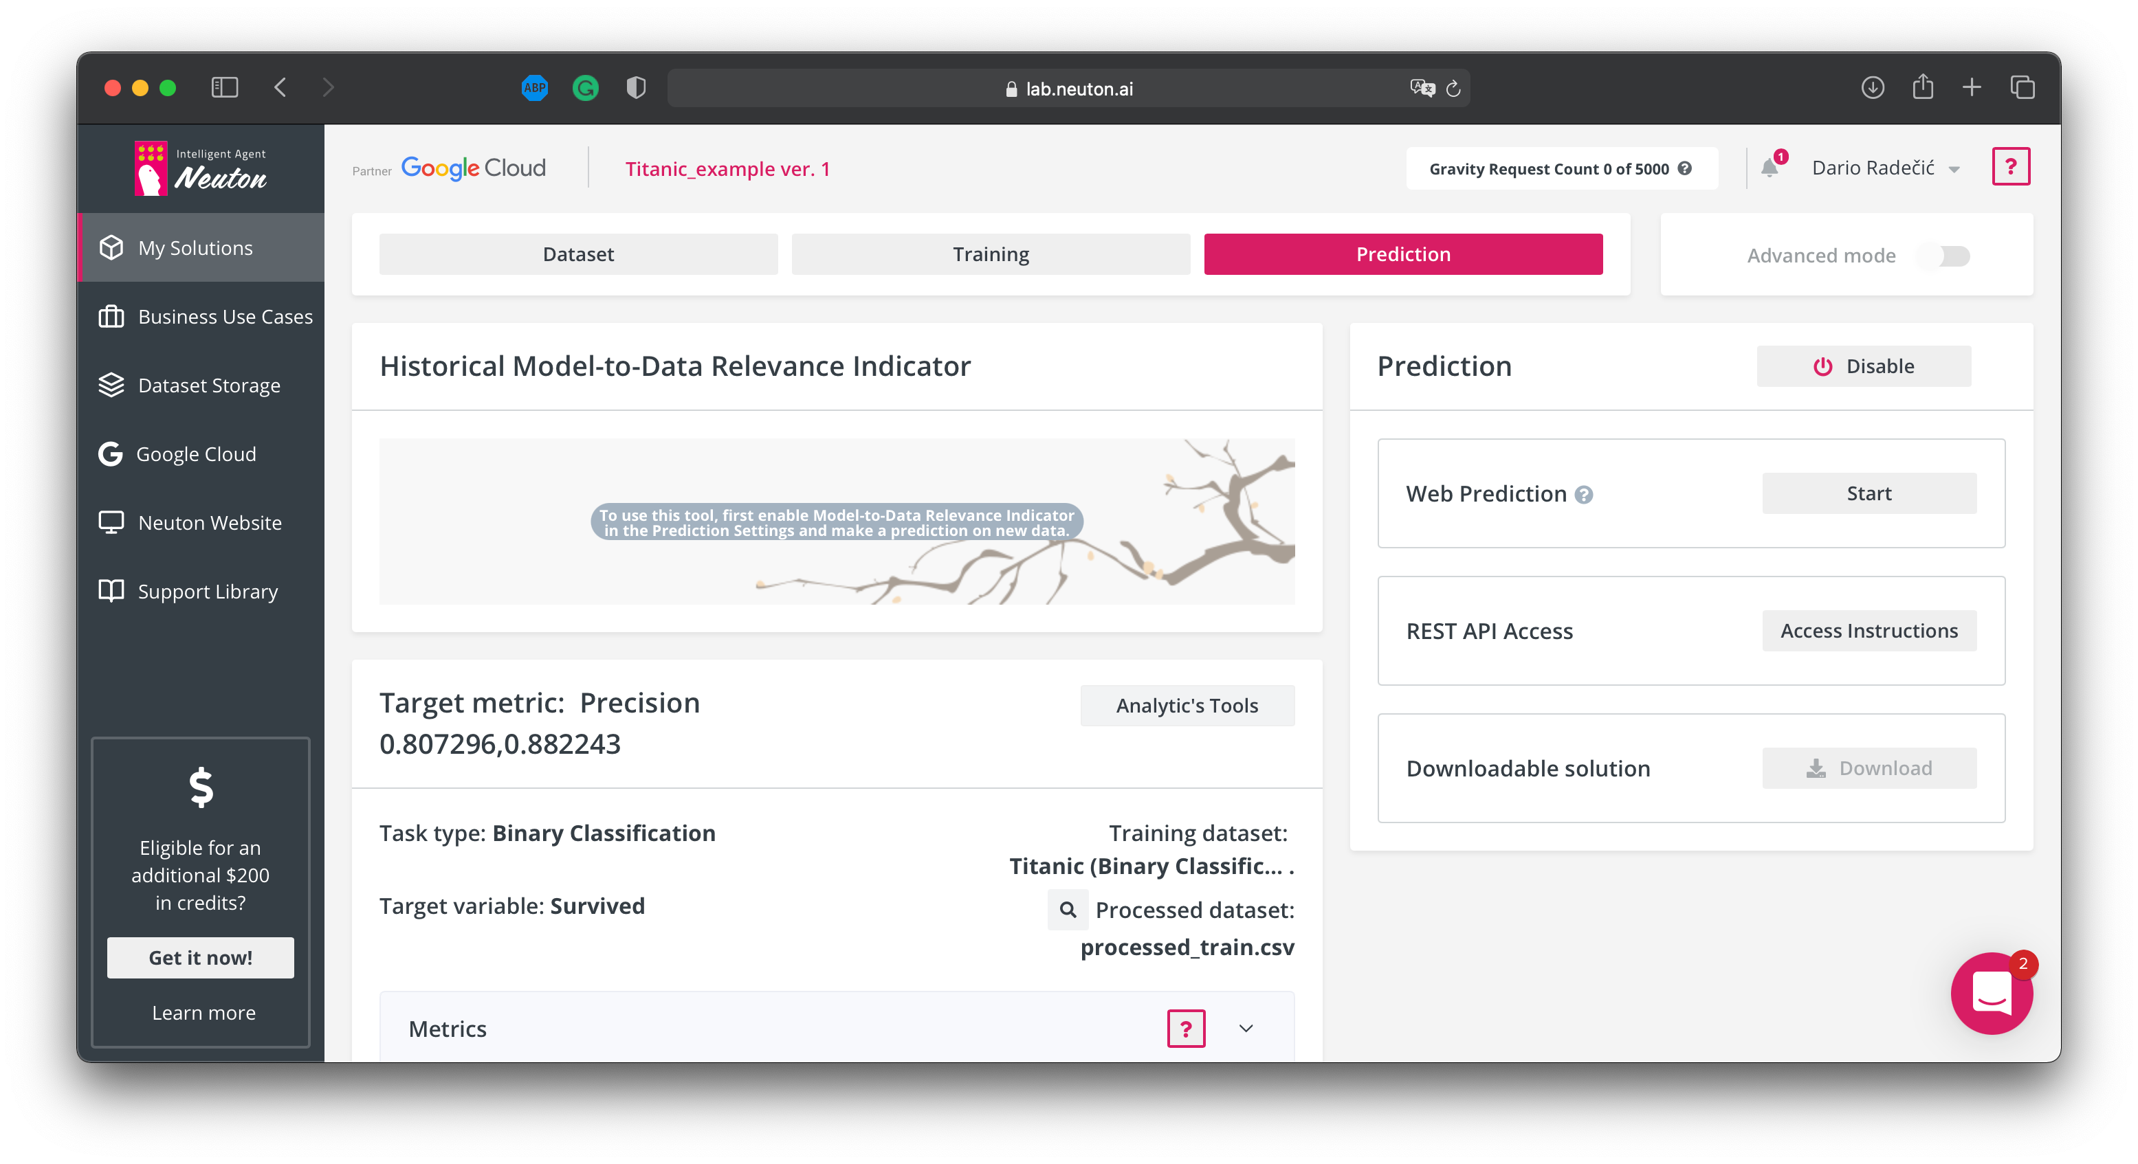Toggle the Safari sidebar button
Image resolution: width=2138 pixels, height=1164 pixels.
[224, 88]
